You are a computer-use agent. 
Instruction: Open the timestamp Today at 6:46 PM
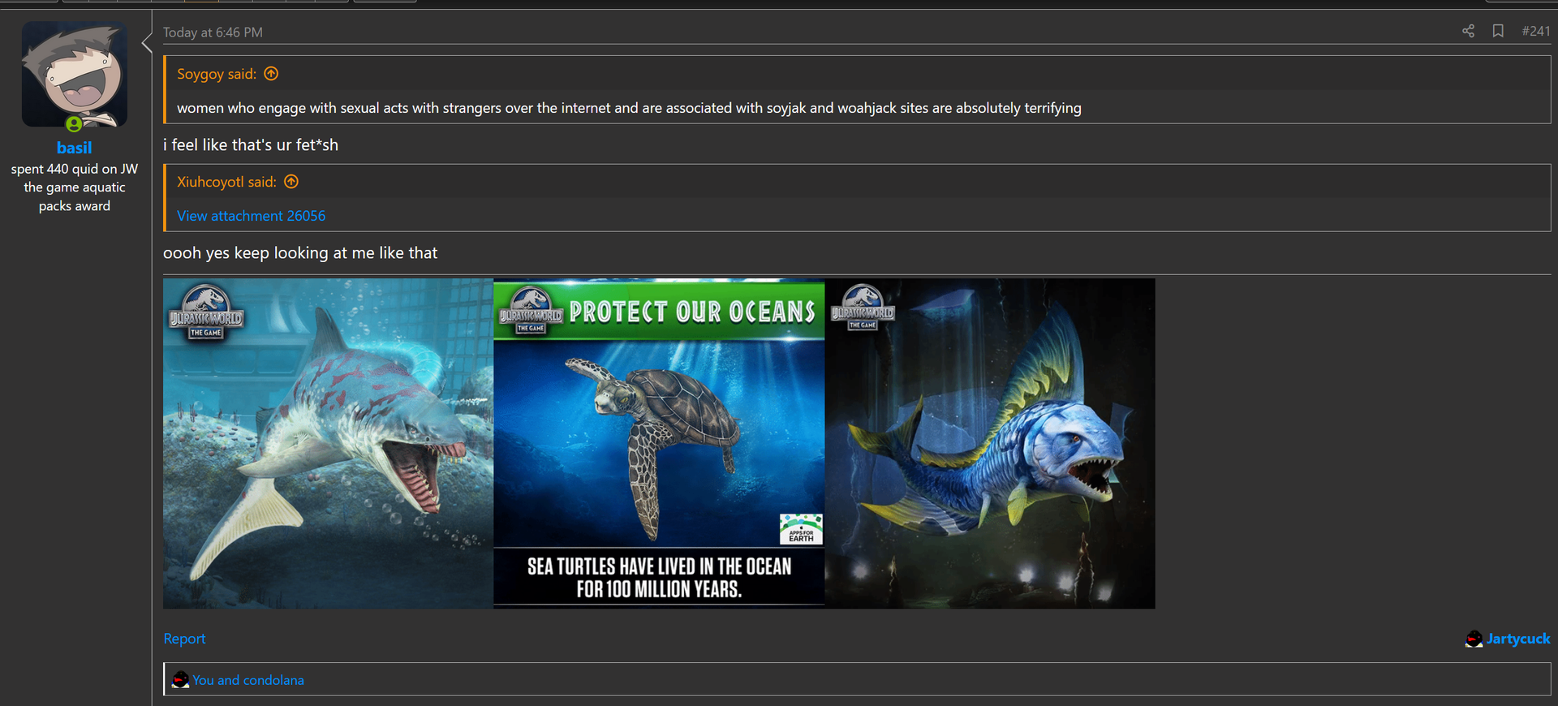tap(213, 32)
